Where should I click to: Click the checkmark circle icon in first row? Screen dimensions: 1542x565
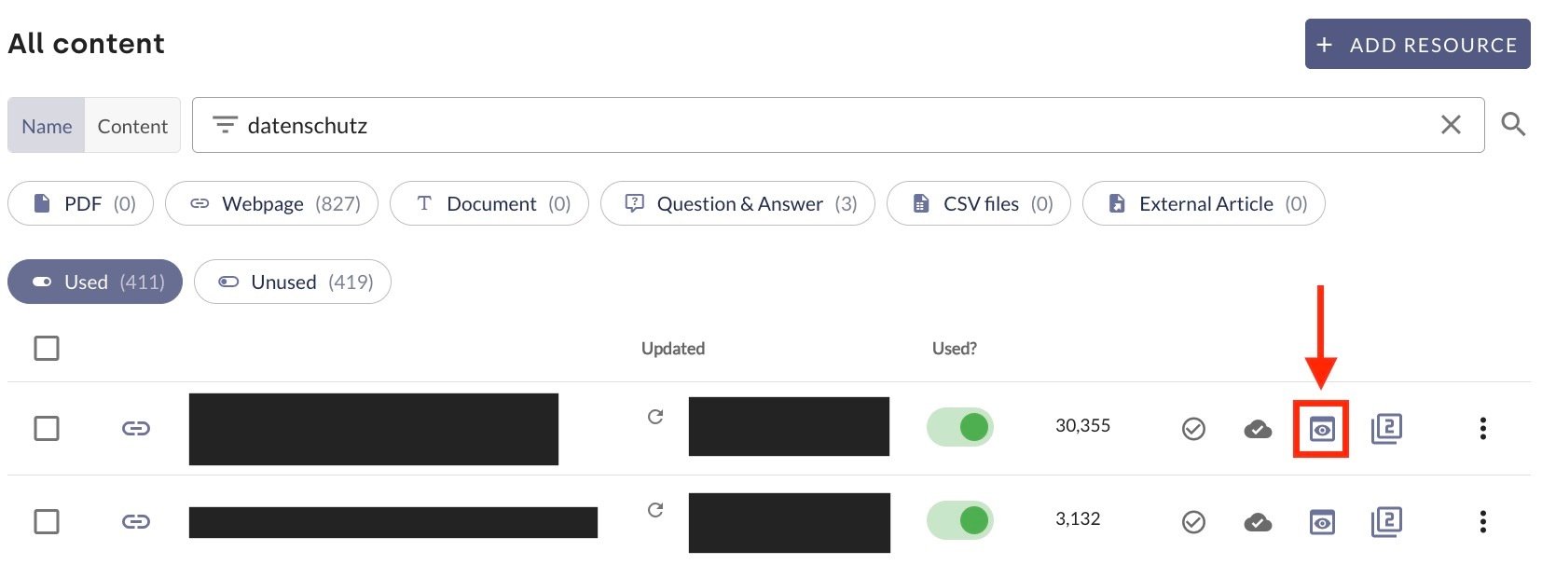pos(1193,429)
